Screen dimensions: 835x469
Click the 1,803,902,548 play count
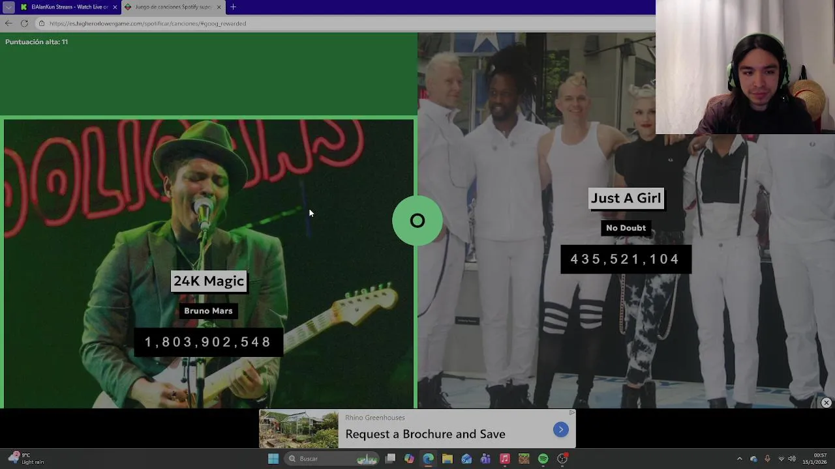(208, 342)
